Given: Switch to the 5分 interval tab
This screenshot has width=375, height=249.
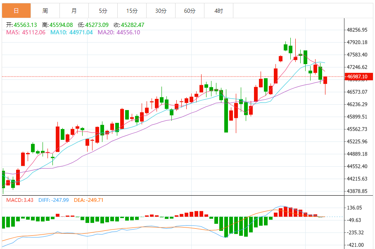Looking at the screenshot, I should 103,10.
